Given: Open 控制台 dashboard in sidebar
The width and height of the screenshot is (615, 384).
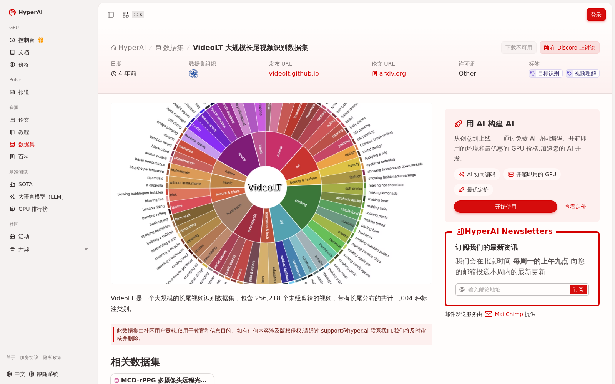Looking at the screenshot, I should 26,40.
